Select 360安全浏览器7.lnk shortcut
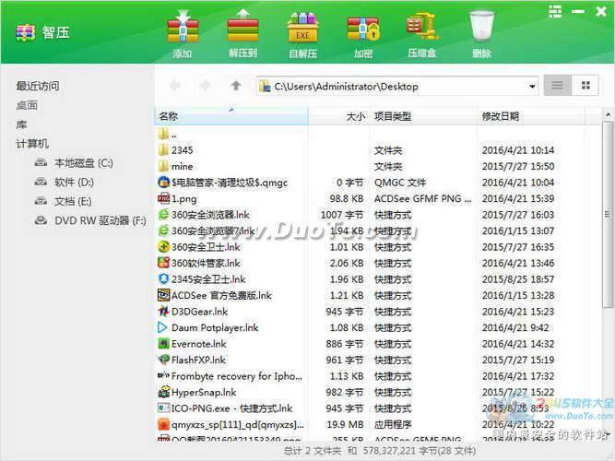This screenshot has height=461, width=615. [x=207, y=230]
